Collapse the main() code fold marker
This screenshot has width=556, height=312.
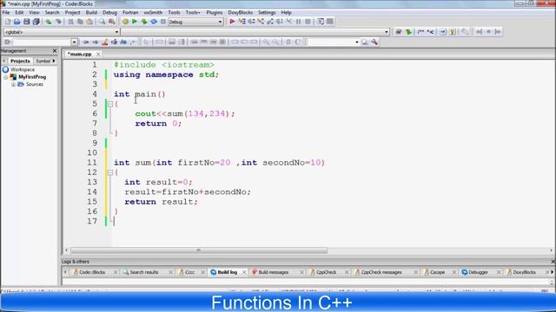[x=110, y=104]
